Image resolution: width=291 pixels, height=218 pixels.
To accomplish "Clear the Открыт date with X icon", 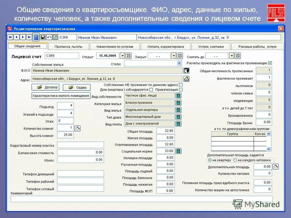I will point(129,56).
